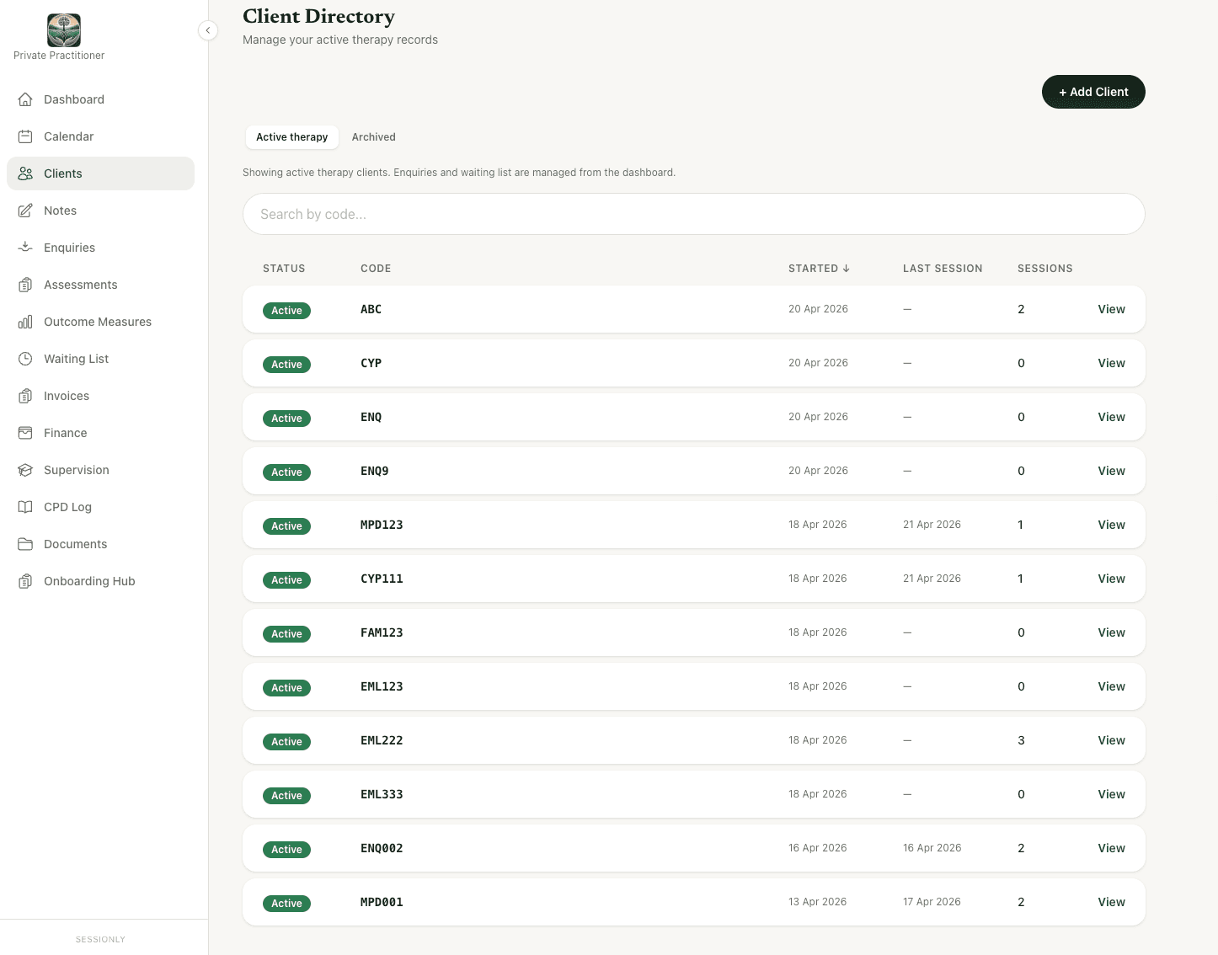This screenshot has width=1218, height=955.
Task: Switch to the Archived tab
Action: pyautogui.click(x=373, y=137)
